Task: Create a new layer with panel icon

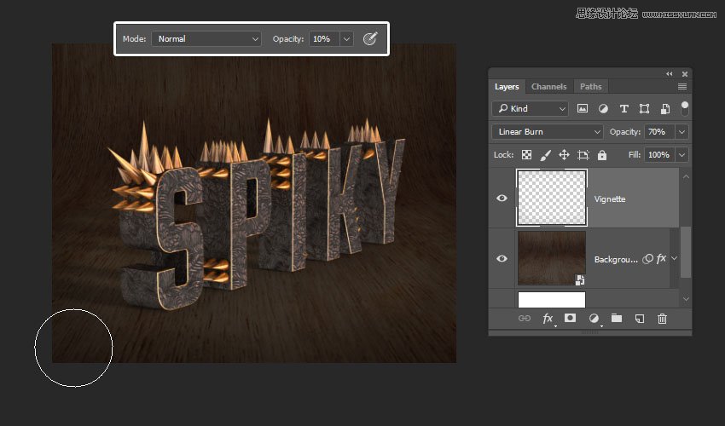Action: click(x=639, y=319)
